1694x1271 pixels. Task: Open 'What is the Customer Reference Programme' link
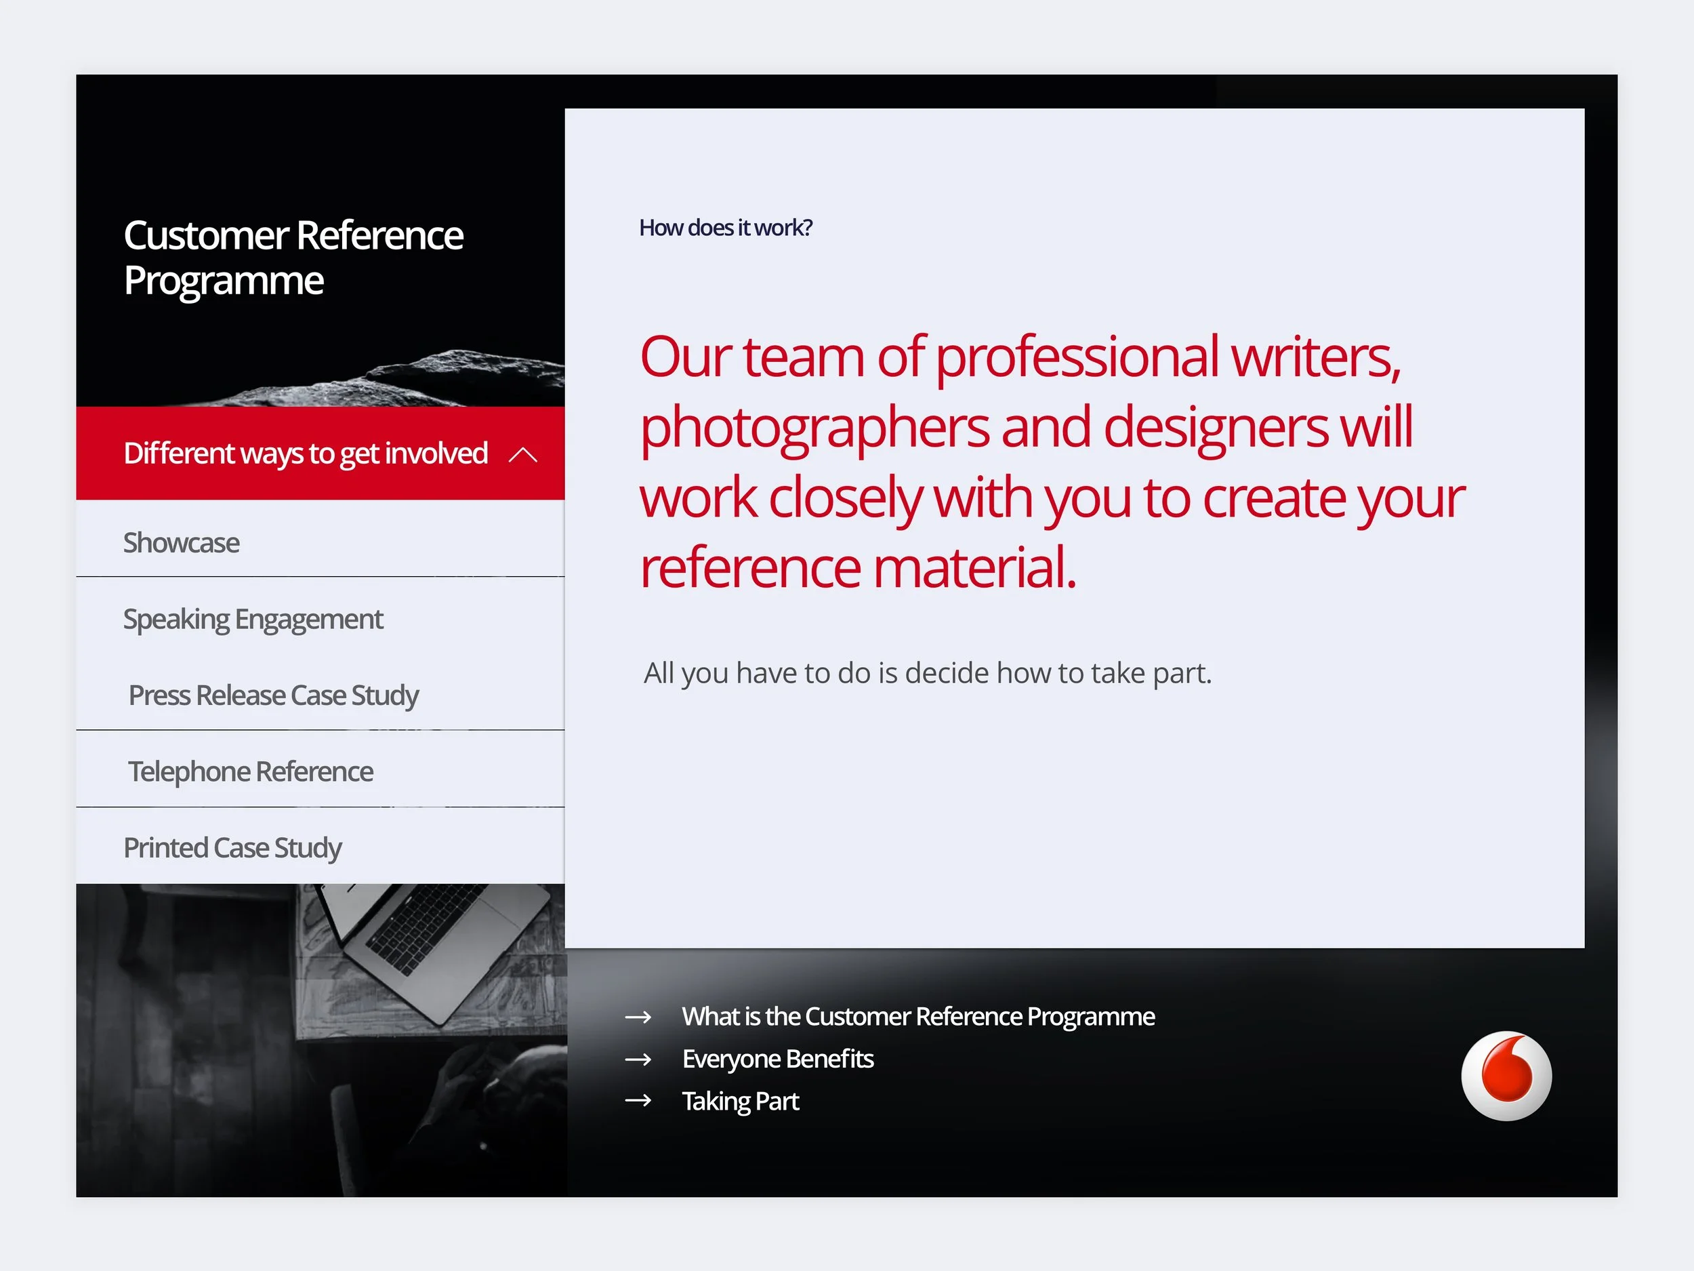tap(917, 1017)
